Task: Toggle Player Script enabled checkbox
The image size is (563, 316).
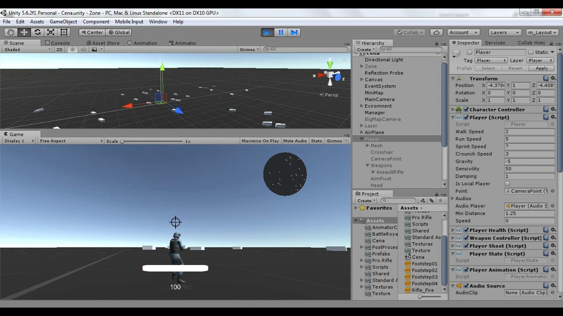Action: (466, 117)
